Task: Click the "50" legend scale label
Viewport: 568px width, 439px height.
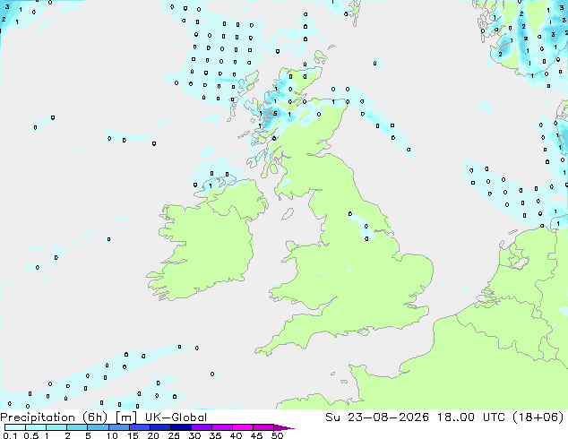Action: click(x=277, y=435)
